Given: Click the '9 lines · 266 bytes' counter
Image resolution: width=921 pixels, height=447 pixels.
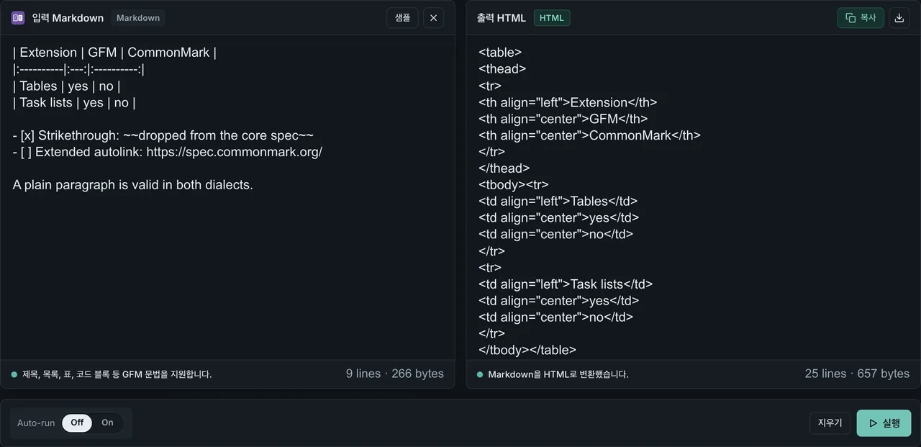Looking at the screenshot, I should [x=395, y=374].
